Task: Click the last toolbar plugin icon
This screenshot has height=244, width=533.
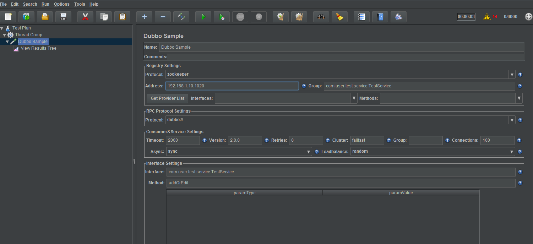Action: (x=398, y=17)
